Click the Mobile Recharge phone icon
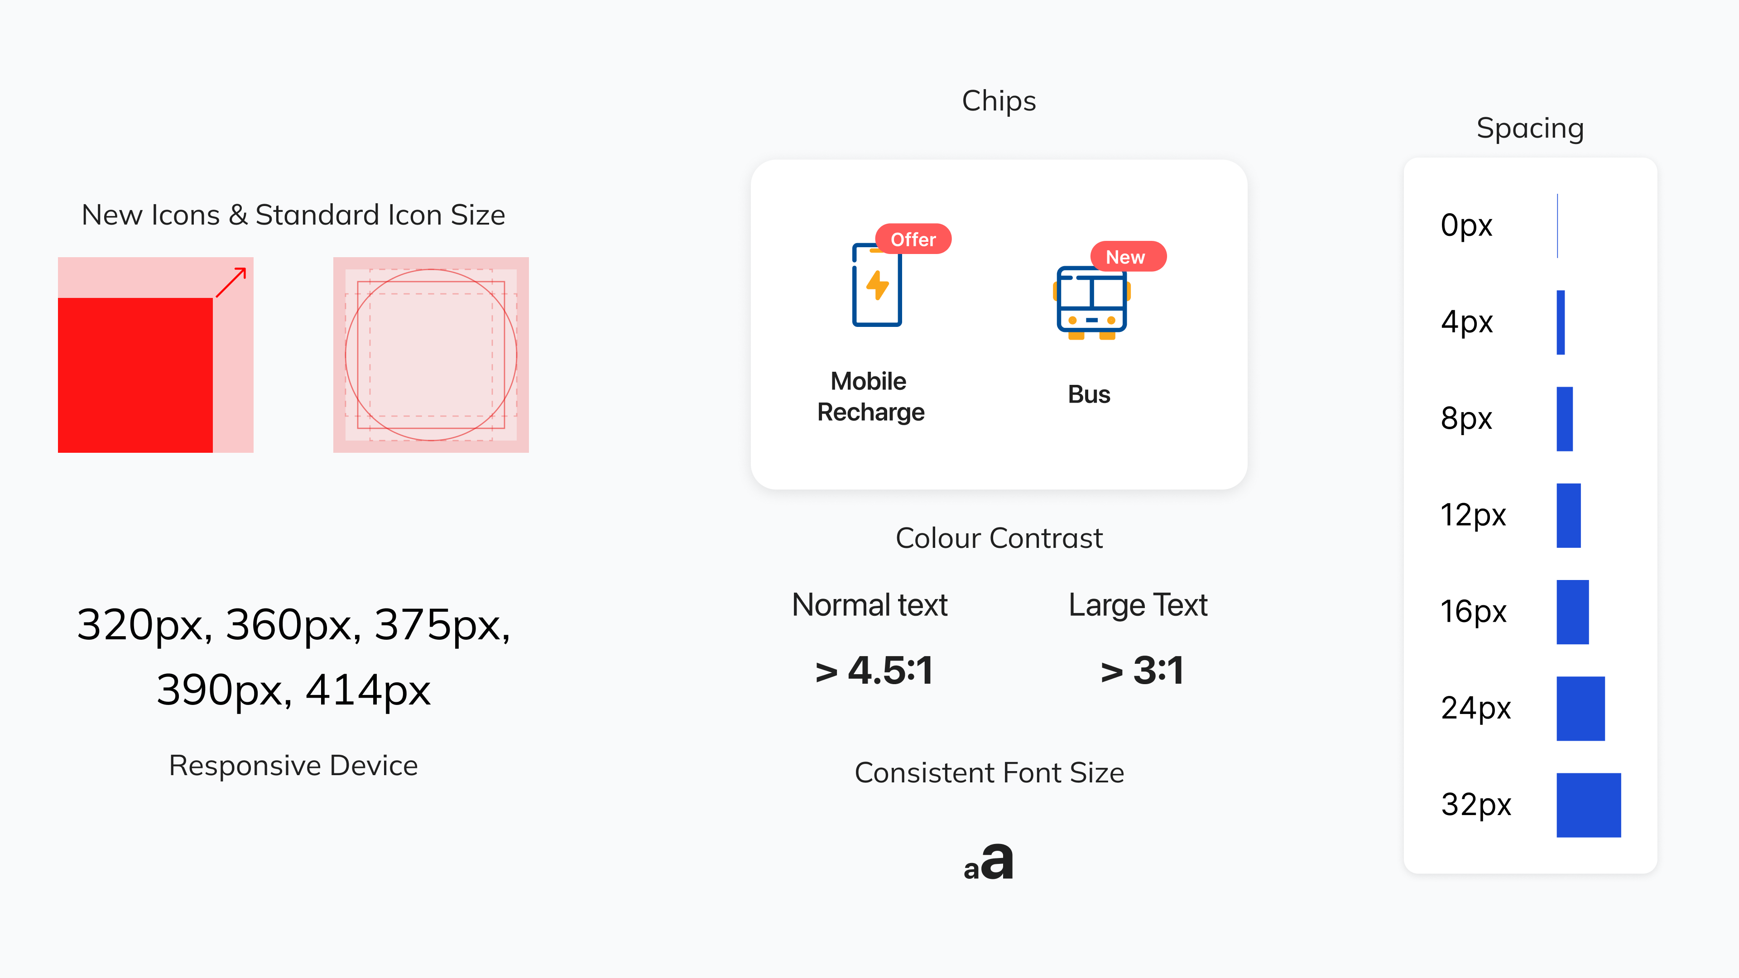Screen dimensions: 1739x978 (x=876, y=286)
